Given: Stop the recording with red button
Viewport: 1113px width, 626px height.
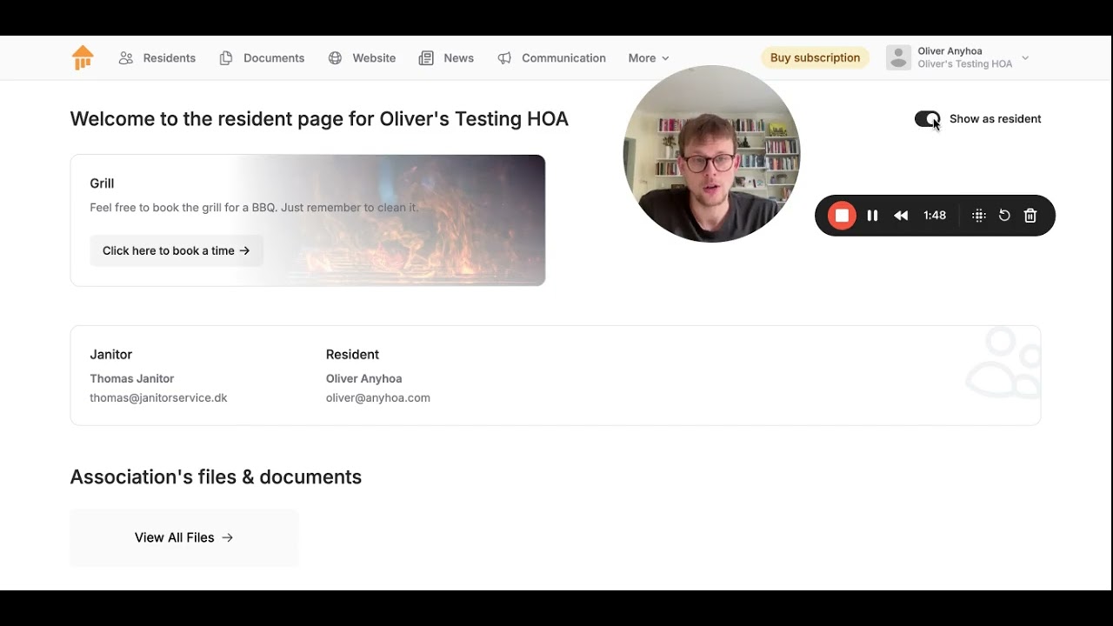Looking at the screenshot, I should (x=842, y=216).
